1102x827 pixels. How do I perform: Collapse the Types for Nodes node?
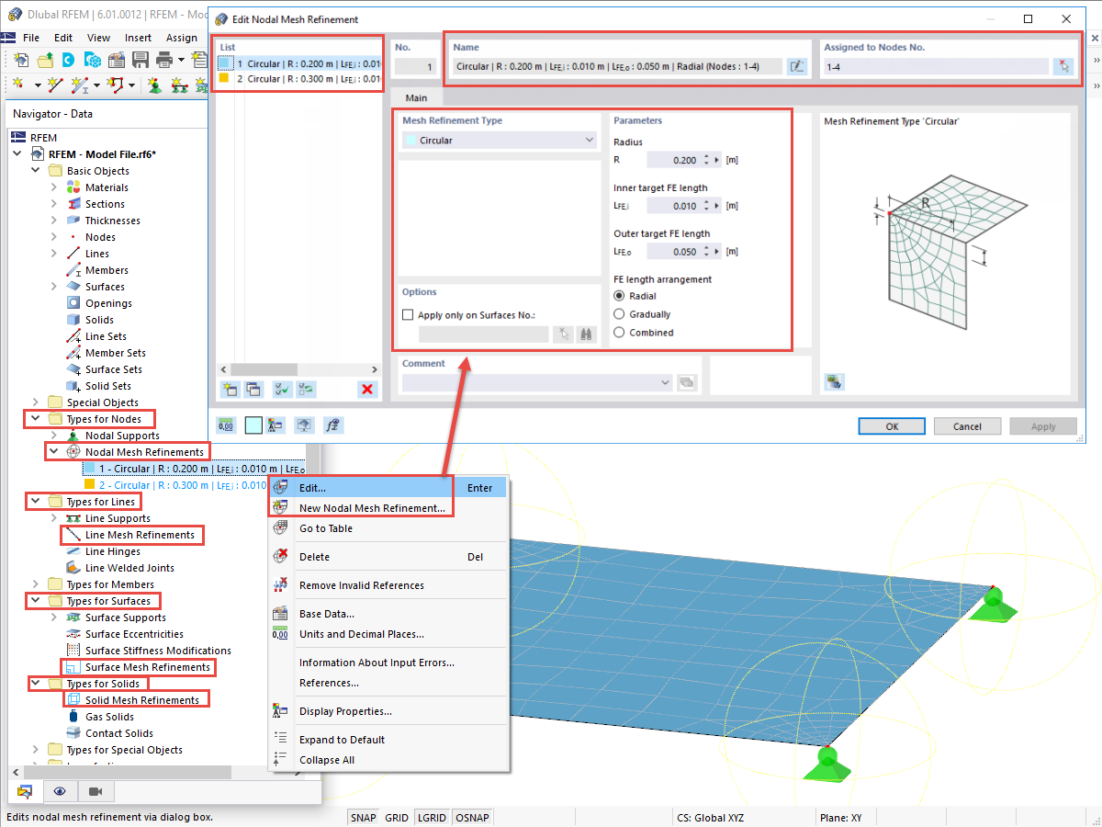click(36, 419)
